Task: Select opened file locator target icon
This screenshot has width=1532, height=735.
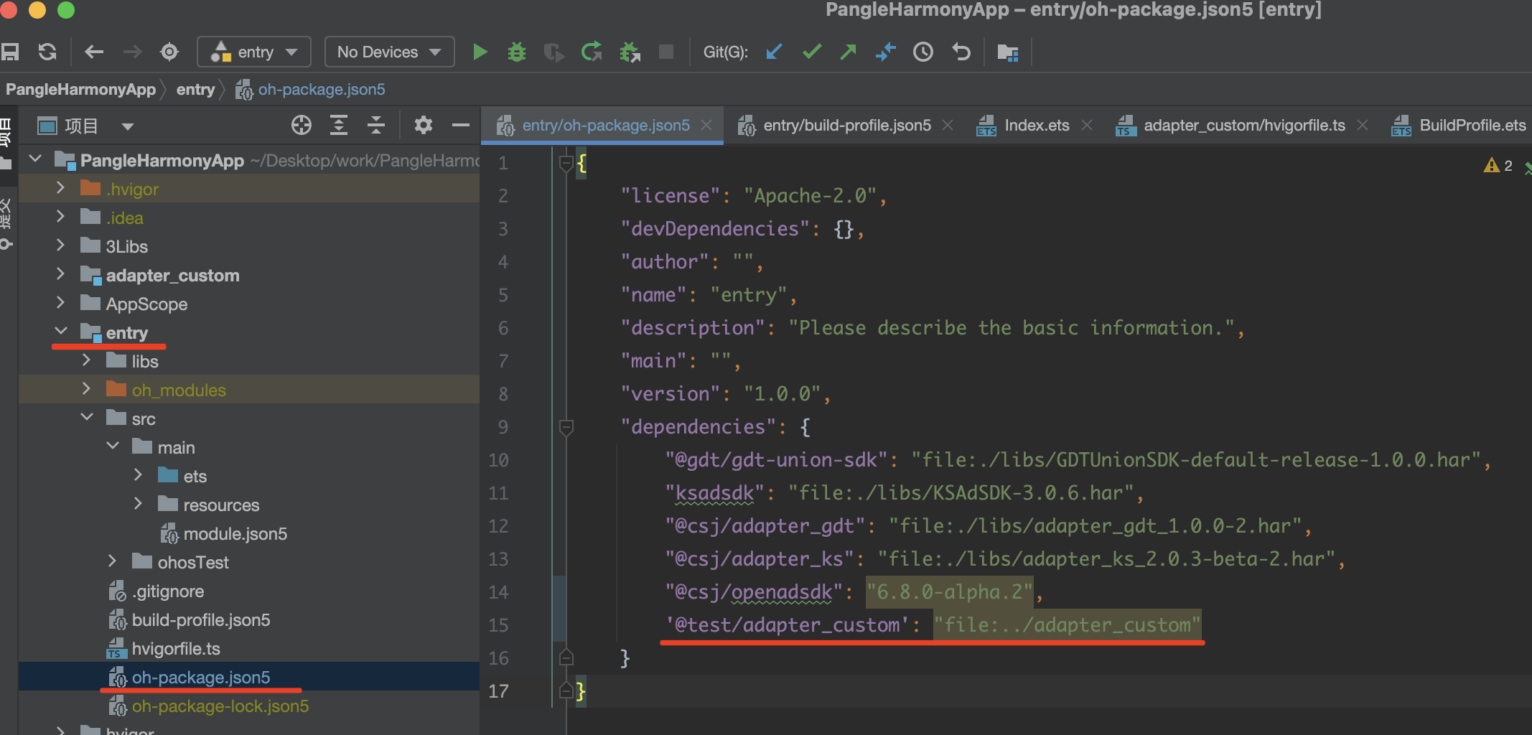Action: pos(302,126)
